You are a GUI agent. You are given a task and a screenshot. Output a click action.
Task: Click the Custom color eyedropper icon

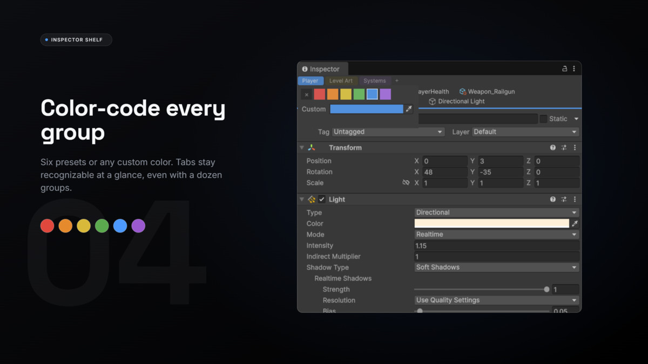(x=409, y=109)
